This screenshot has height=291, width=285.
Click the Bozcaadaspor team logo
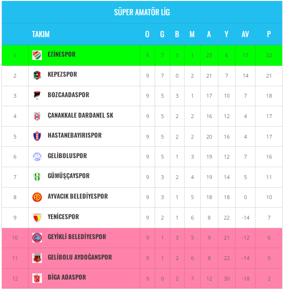click(x=37, y=96)
